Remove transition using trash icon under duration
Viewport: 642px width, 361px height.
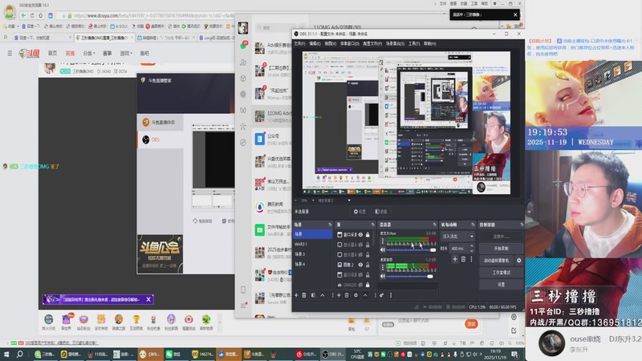(x=463, y=259)
